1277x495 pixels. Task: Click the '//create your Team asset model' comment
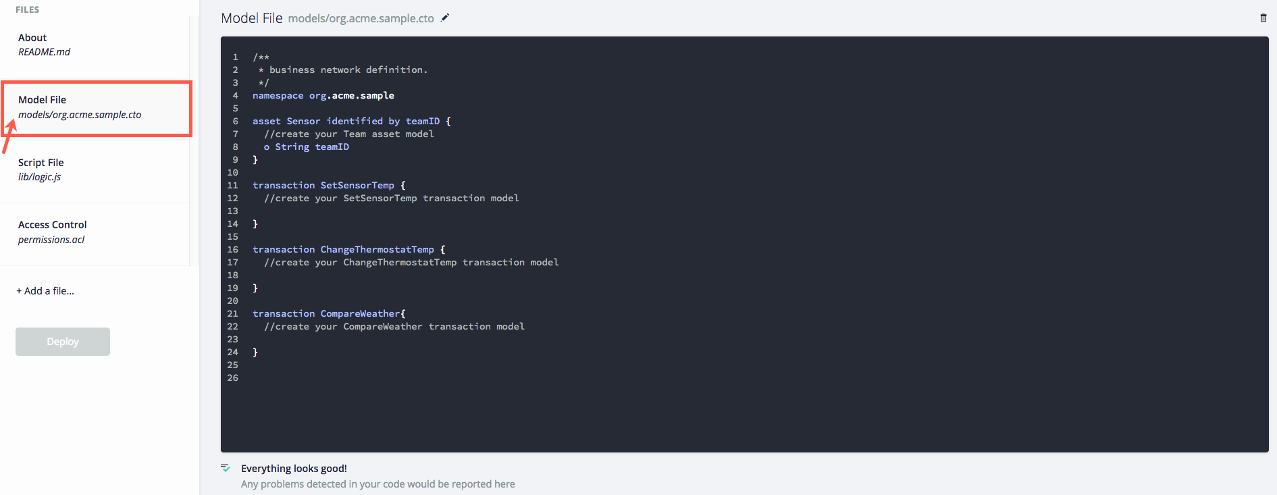(x=349, y=134)
